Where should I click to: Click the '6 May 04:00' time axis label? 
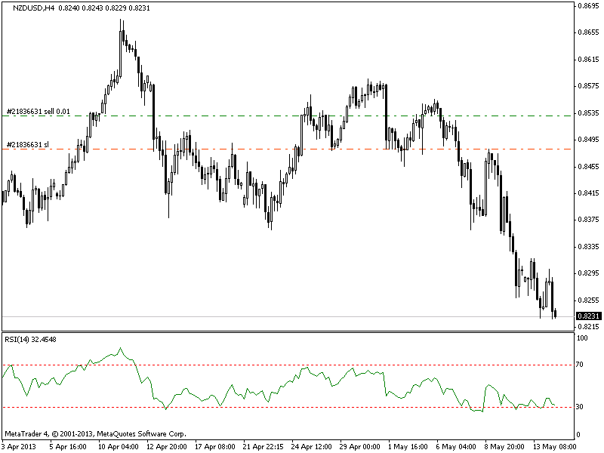click(x=456, y=447)
